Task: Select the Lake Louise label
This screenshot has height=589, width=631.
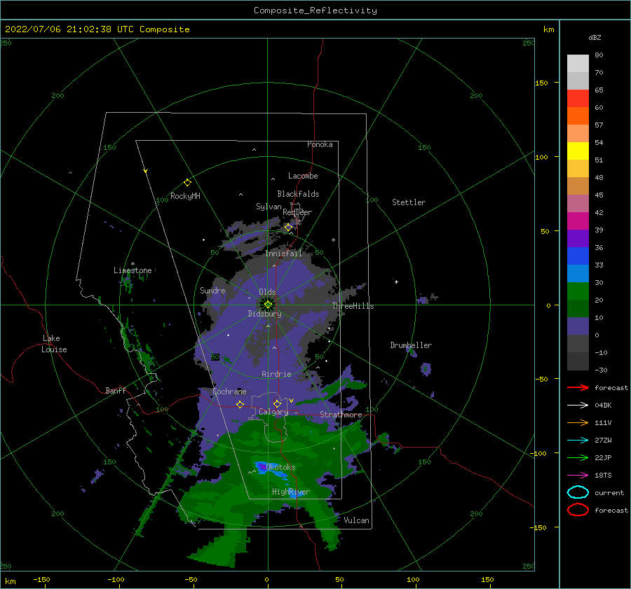Action: pos(54,344)
